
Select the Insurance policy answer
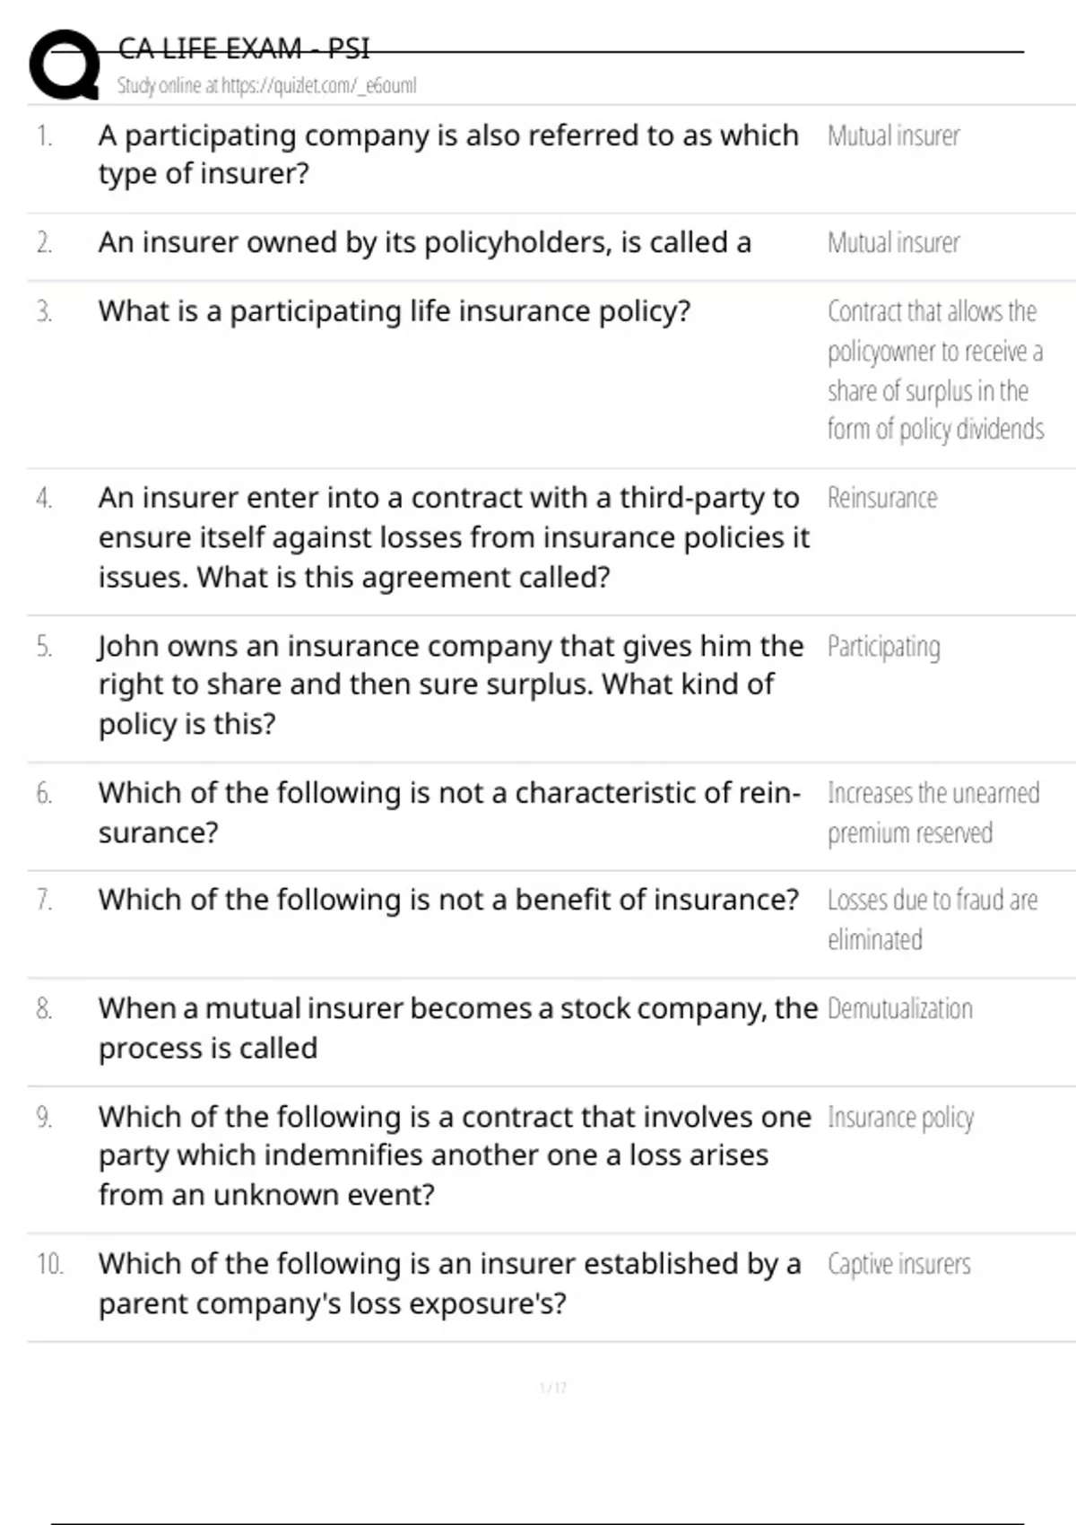pyautogui.click(x=900, y=1118)
